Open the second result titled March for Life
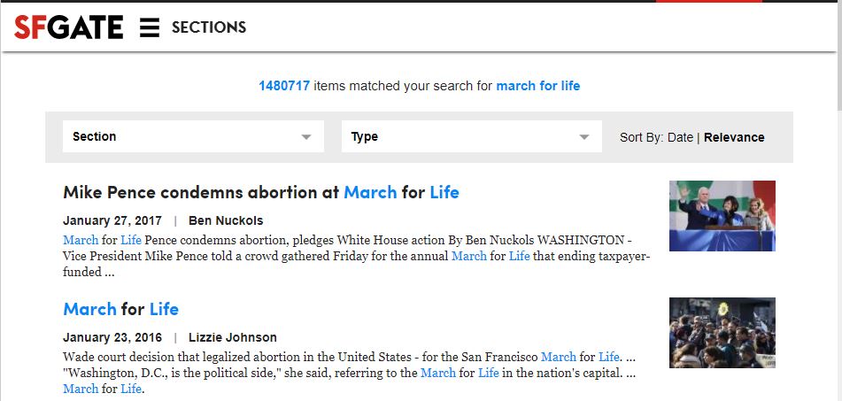The width and height of the screenshot is (842, 401). click(x=120, y=309)
